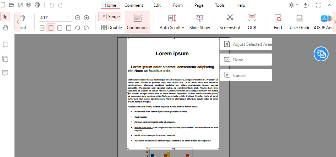
Task: Open the zoom percentage dropdown showing 40%
Action: point(55,18)
